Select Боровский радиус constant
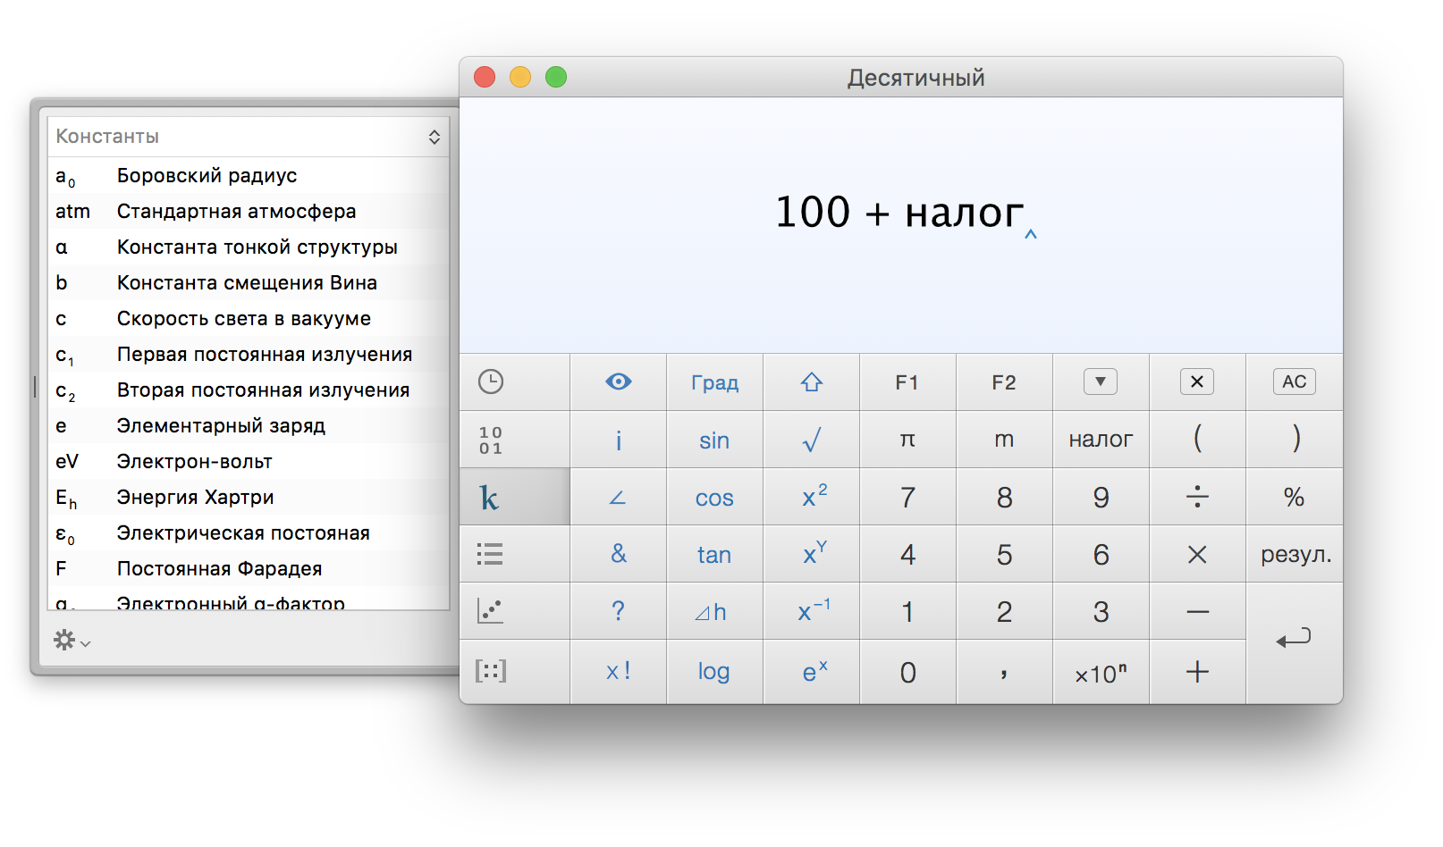Viewport: 1443px width, 847px height. [x=249, y=176]
